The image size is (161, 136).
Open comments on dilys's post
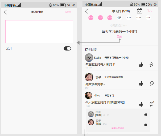152,104
